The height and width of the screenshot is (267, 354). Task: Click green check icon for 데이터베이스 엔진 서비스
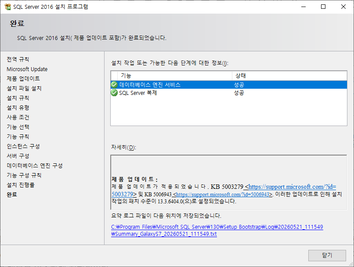[x=114, y=85]
